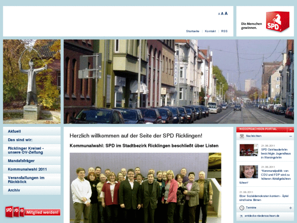Screen dimensions: 297x223
Task: Open the RSS feed link
Action: pos(224,31)
